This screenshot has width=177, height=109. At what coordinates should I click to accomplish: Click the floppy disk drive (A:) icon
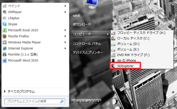pyautogui.click(x=113, y=33)
